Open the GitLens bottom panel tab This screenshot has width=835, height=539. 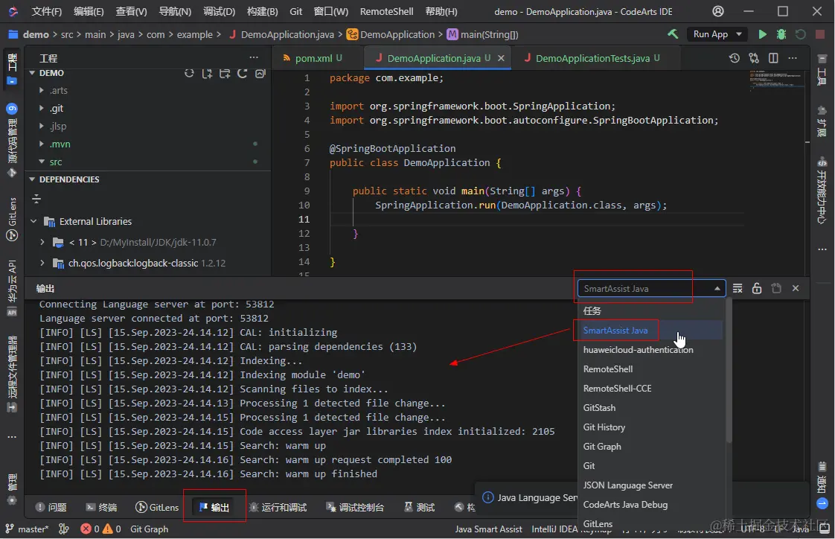[157, 507]
